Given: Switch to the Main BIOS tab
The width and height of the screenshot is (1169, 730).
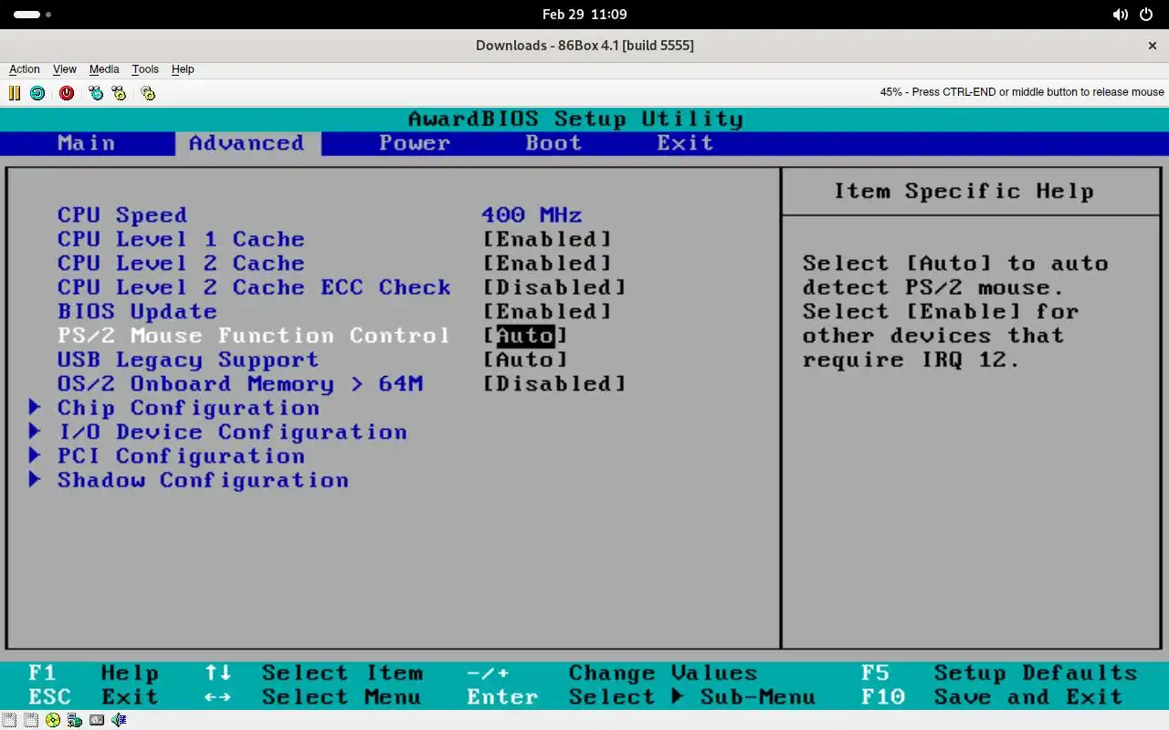Looking at the screenshot, I should tap(87, 143).
